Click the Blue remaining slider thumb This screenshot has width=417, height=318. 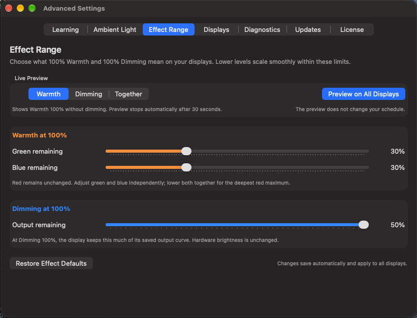[x=186, y=167]
